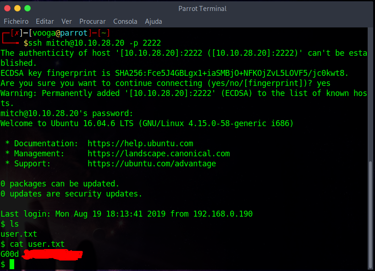Open the ubuntu.com/advantage Support link
This screenshot has width=375, height=271.
point(152,164)
